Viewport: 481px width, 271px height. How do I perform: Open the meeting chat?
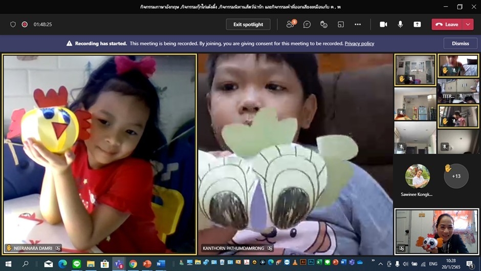click(x=307, y=24)
